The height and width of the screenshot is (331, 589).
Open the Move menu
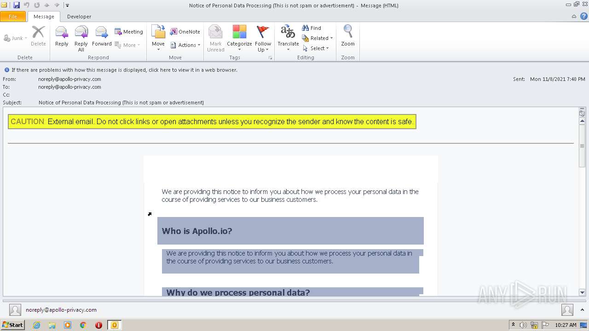158,39
